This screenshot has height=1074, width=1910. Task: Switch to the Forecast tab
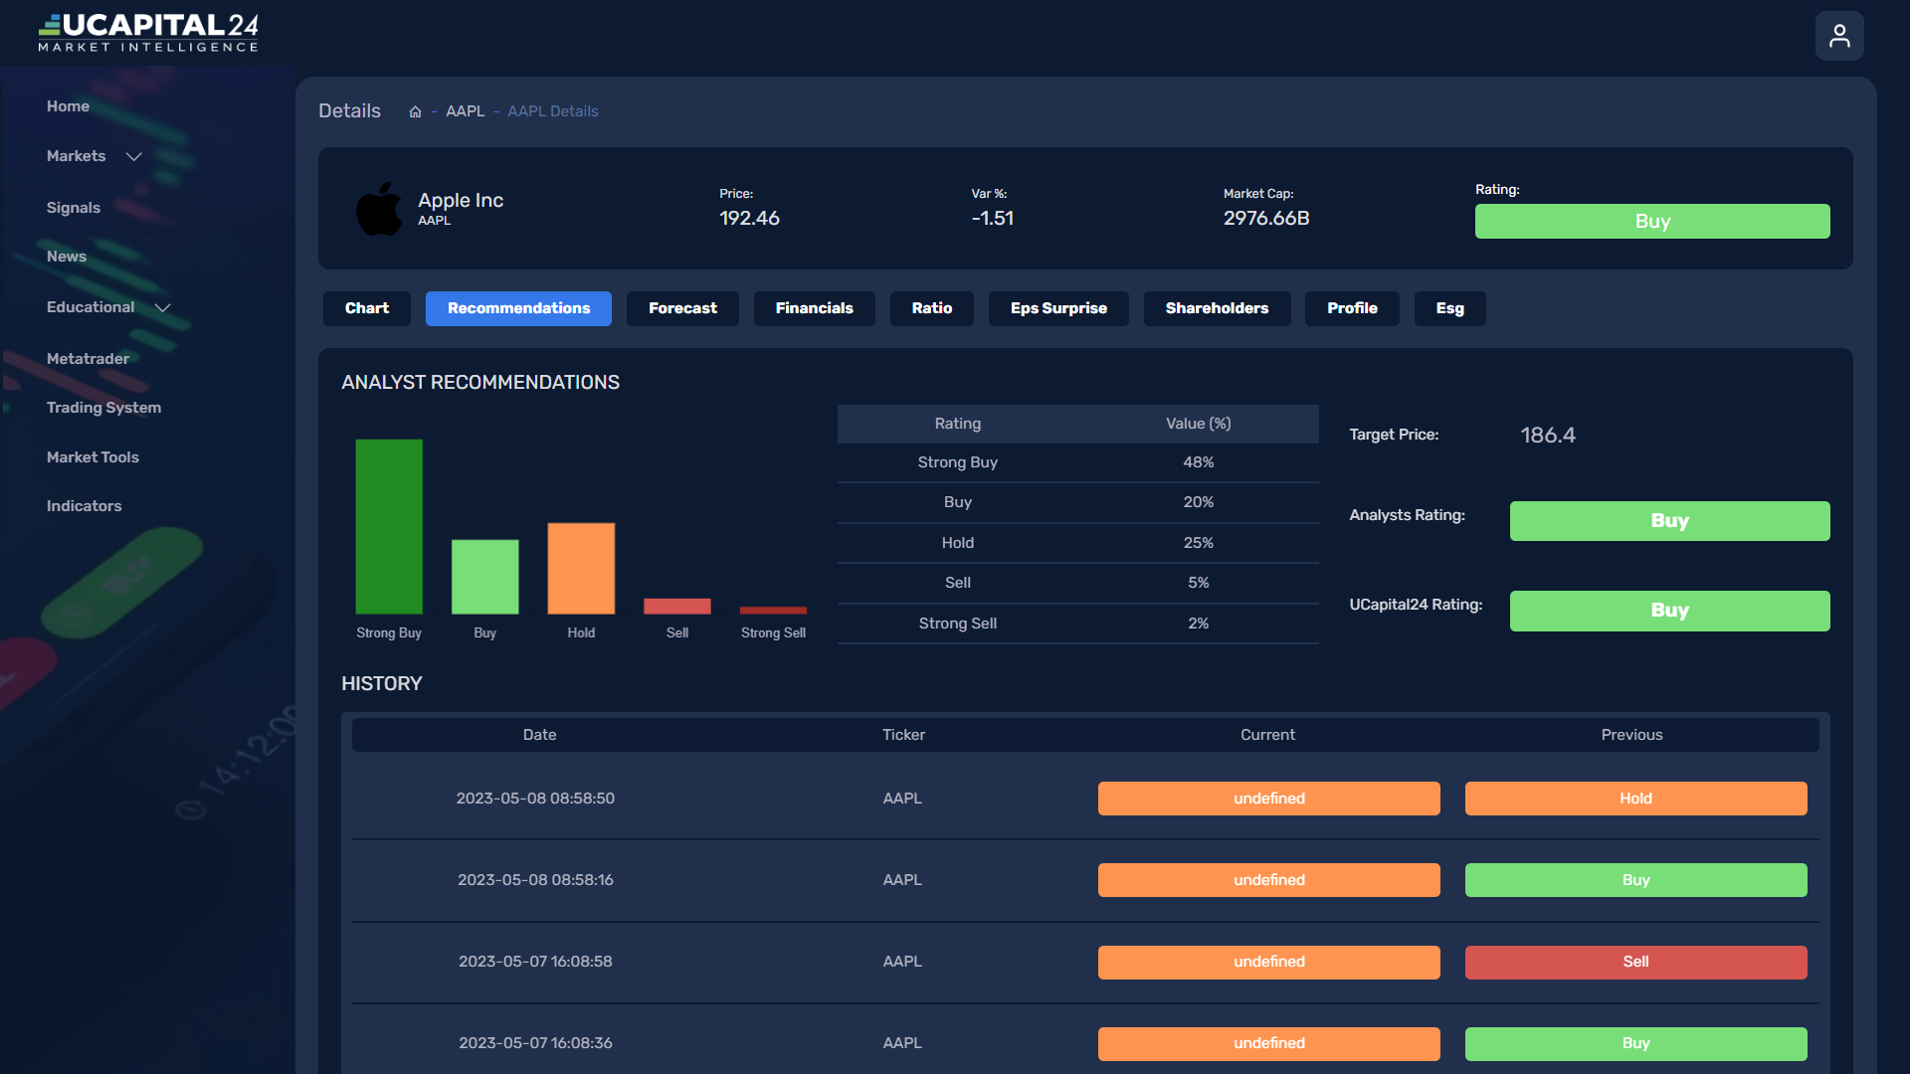coord(682,308)
